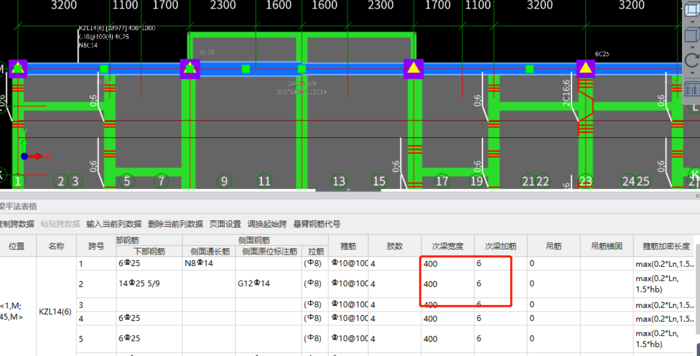
Task: Select the wireframe cube view icon
Action: 692,9
